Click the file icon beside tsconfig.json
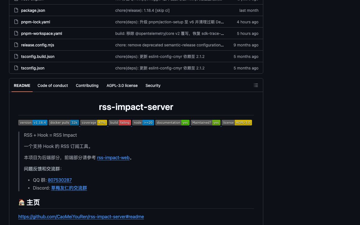The width and height of the screenshot is (360, 225). [16, 68]
